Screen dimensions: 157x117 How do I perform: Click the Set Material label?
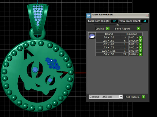coord(133,97)
